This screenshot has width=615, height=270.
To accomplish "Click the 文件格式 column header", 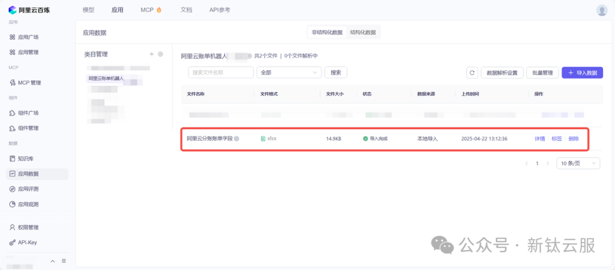I will [269, 94].
